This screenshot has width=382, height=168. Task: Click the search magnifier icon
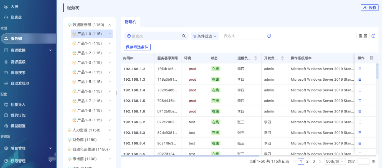tap(184, 36)
